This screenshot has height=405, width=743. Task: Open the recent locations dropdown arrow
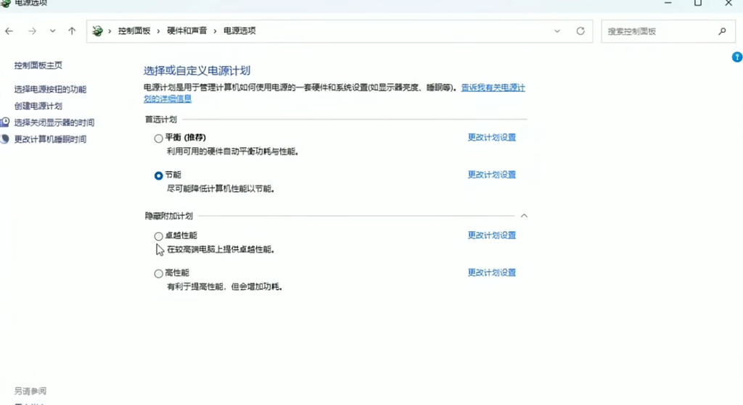point(52,31)
